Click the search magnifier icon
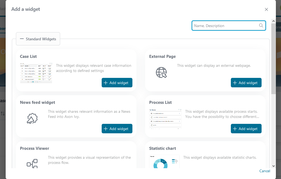Screen dimensions: 281x179 (261, 25)
